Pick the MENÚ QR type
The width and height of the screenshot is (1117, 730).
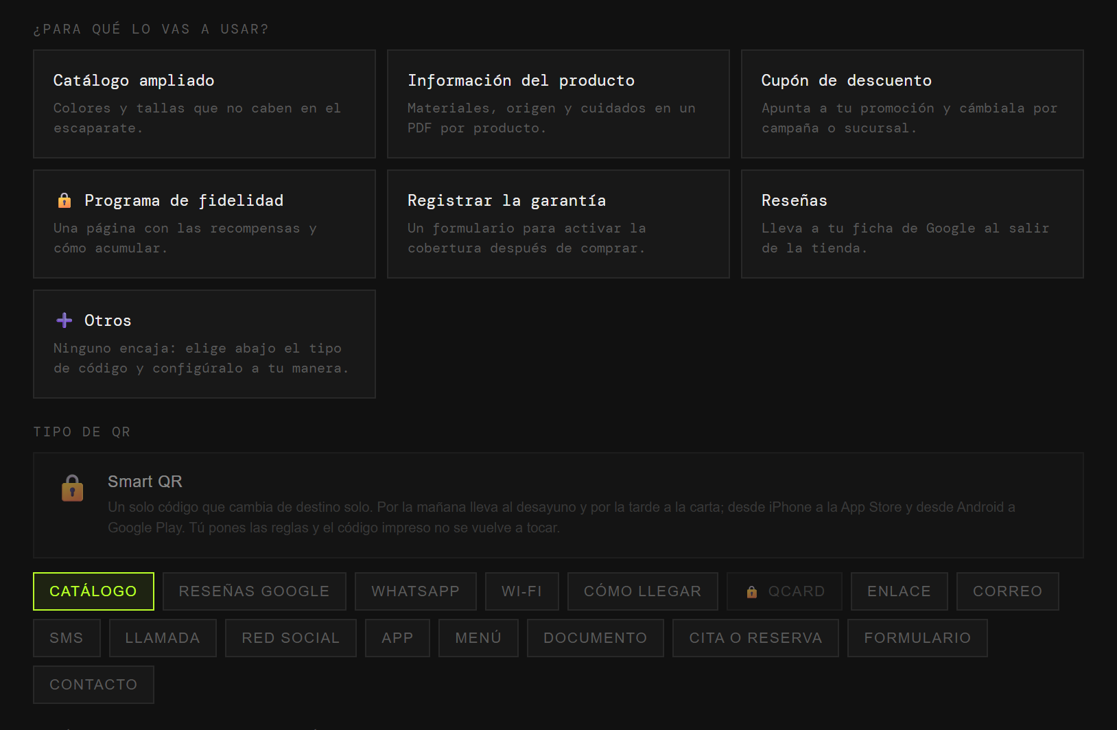point(478,638)
